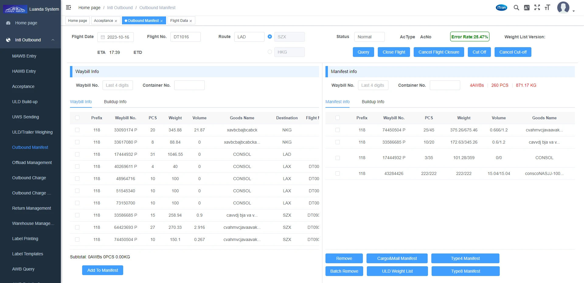The image size is (584, 283).
Task: Switch to Buildup Info tab in Manifest panel
Action: pyautogui.click(x=373, y=102)
